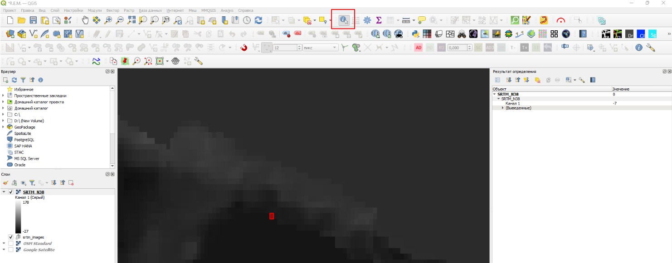Expand the C:\ drive node
The image size is (672, 263).
pyautogui.click(x=3, y=115)
